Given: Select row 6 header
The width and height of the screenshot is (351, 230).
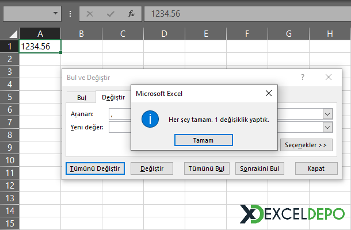Looking at the screenshot, I should (x=10, y=110).
